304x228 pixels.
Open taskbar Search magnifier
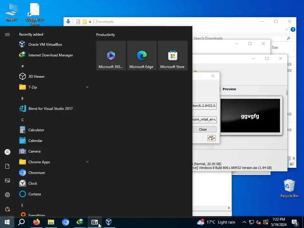[21, 222]
